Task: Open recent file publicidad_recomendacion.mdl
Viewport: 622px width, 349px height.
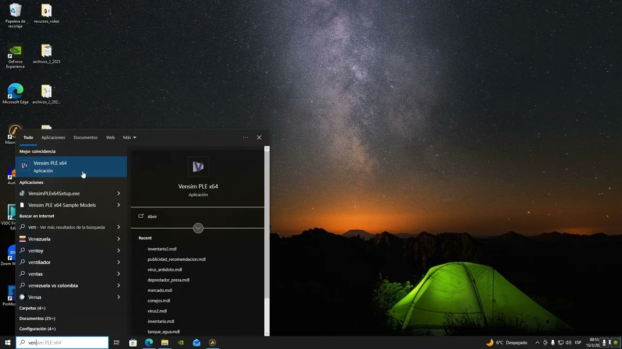Action: pos(176,259)
